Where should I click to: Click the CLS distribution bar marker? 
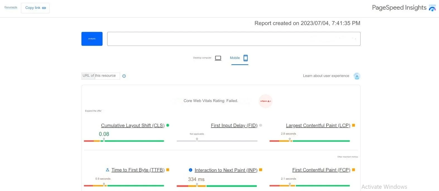[104, 140]
